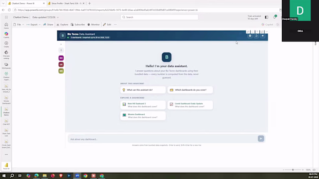This screenshot has height=179, width=319.
Task: Open the visual's more options ellipsis
Action: click(266, 32)
